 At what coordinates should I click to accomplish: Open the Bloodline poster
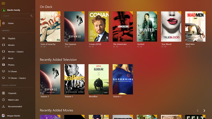pyautogui.click(x=99, y=79)
